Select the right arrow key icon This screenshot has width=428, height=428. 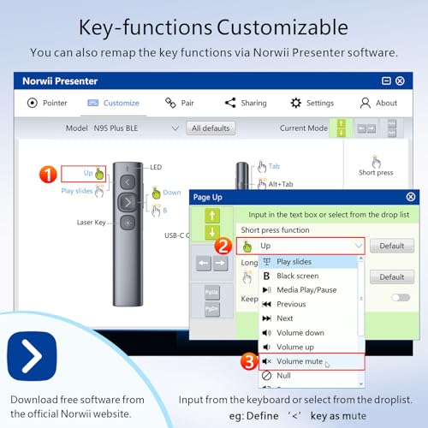pyautogui.click(x=220, y=263)
